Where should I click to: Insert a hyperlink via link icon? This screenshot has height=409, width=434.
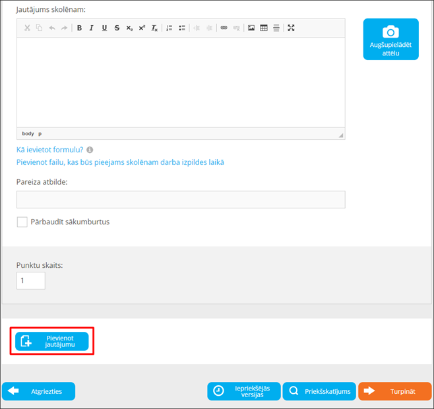pyautogui.click(x=224, y=28)
